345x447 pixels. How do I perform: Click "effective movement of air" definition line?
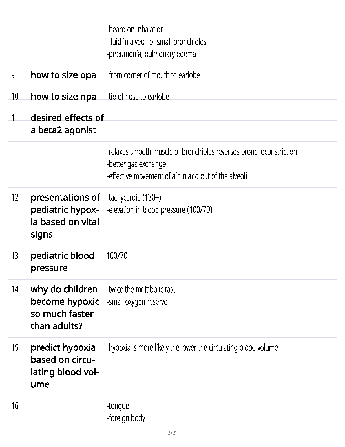point(176,176)
